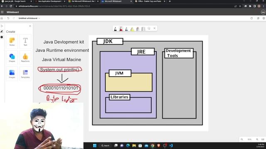Switch to the Get Microsoft Whiteboard tab

point(83,1)
